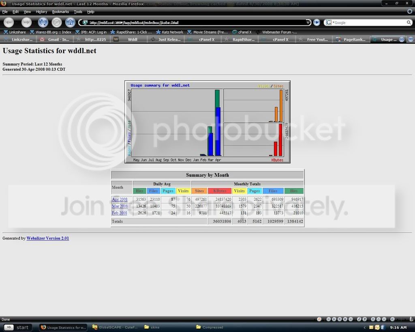
Task: Open the Warez-BB.org Index bookmark
Action: (51, 32)
